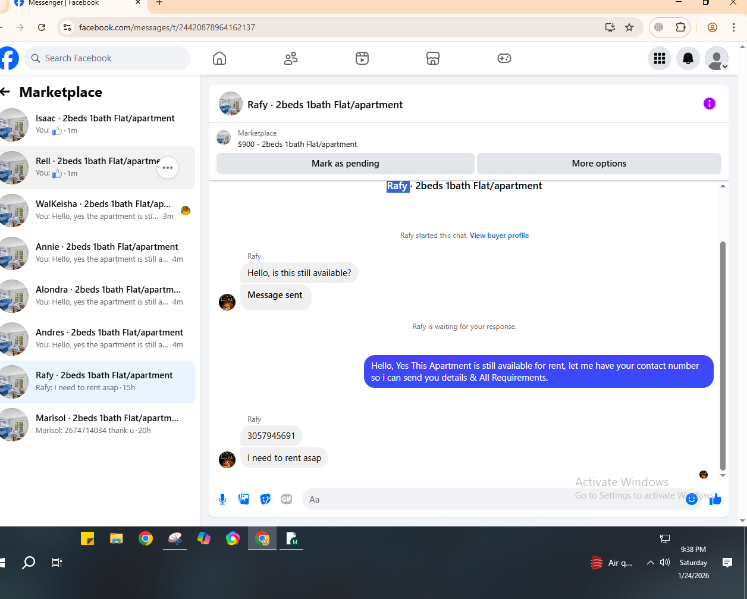Open the Video (Reels) icon in top navigation

(362, 58)
